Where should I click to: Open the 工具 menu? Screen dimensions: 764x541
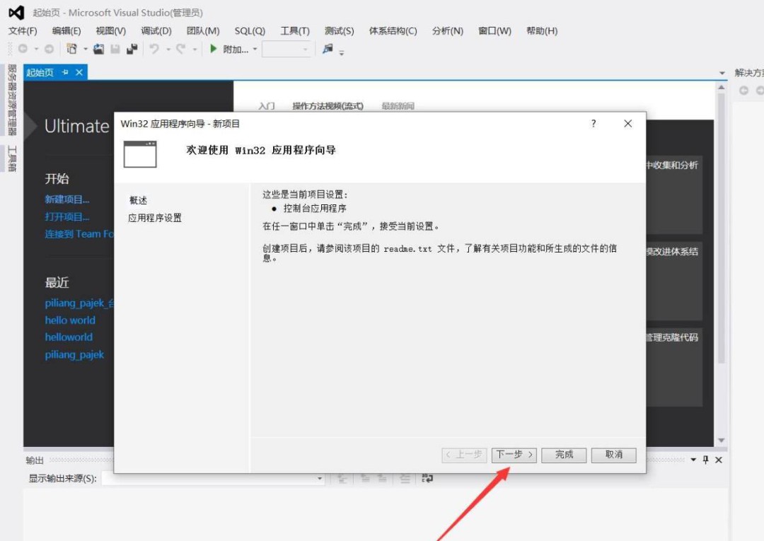(x=295, y=30)
